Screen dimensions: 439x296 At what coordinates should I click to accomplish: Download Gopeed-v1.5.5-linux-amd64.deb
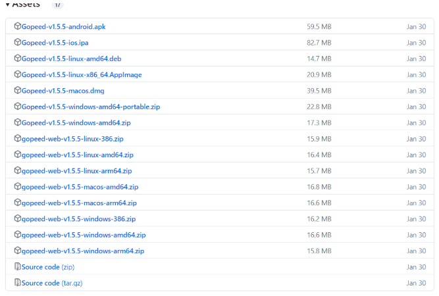(71, 59)
